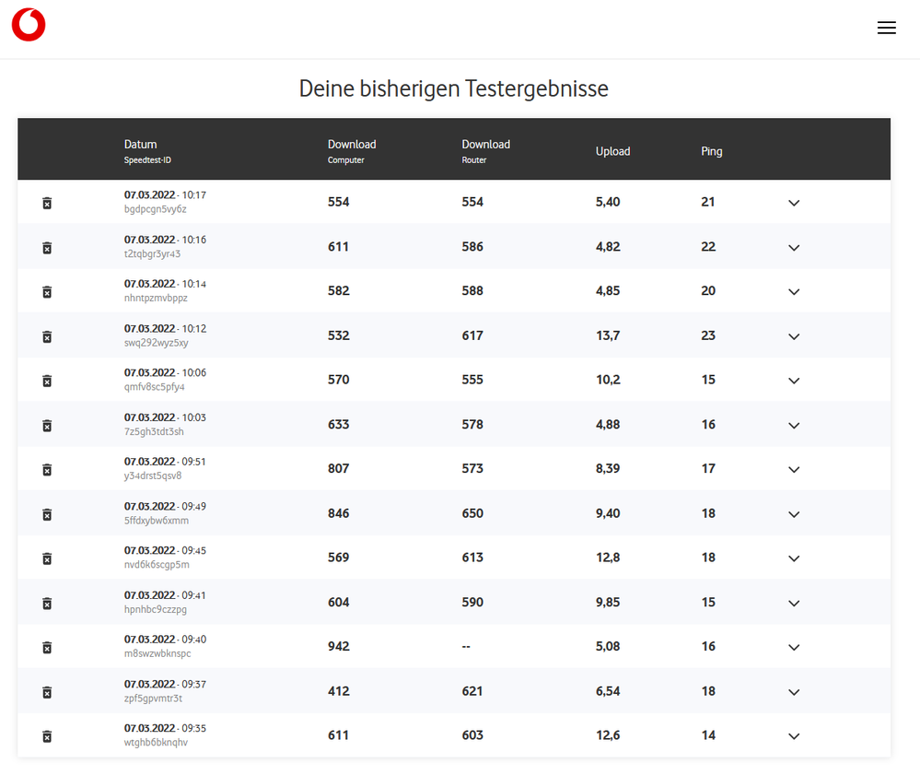Expand details for the 10:06 row
Viewport: 920px width, 775px height.
[794, 381]
